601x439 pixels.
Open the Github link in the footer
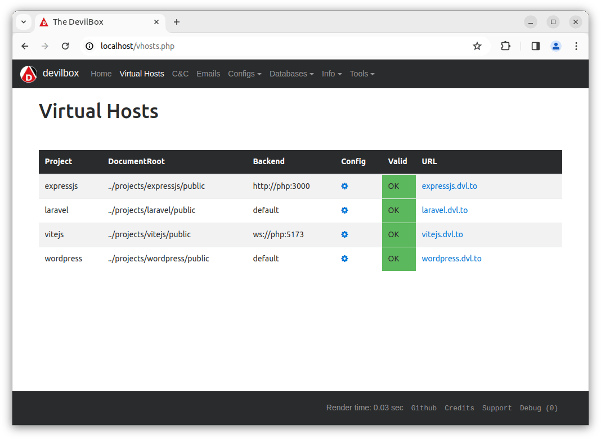tap(424, 408)
